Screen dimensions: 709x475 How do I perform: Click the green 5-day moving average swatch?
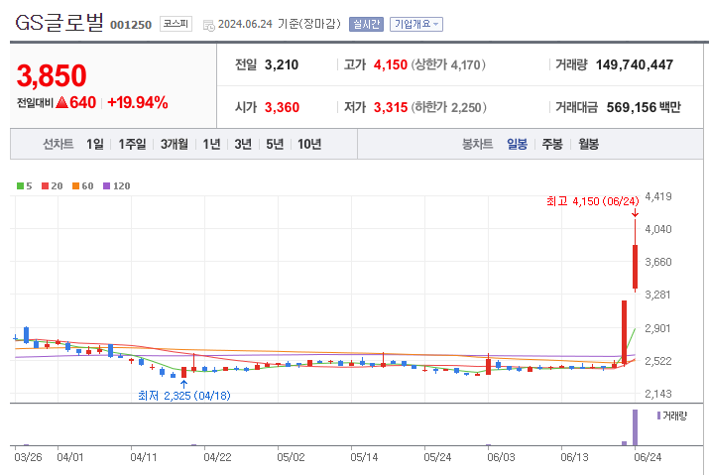point(21,185)
